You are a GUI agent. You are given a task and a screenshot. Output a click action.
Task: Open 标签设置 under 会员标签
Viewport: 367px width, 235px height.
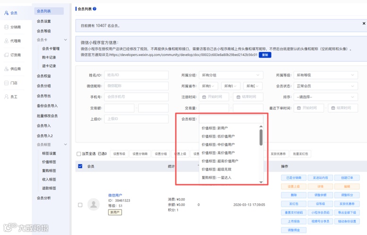click(x=49, y=153)
